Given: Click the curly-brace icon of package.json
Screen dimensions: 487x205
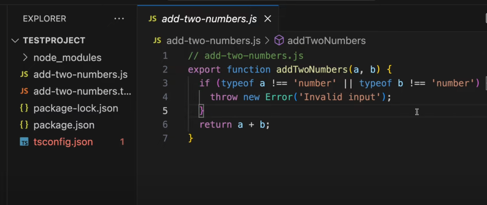Looking at the screenshot, I should tap(24, 125).
